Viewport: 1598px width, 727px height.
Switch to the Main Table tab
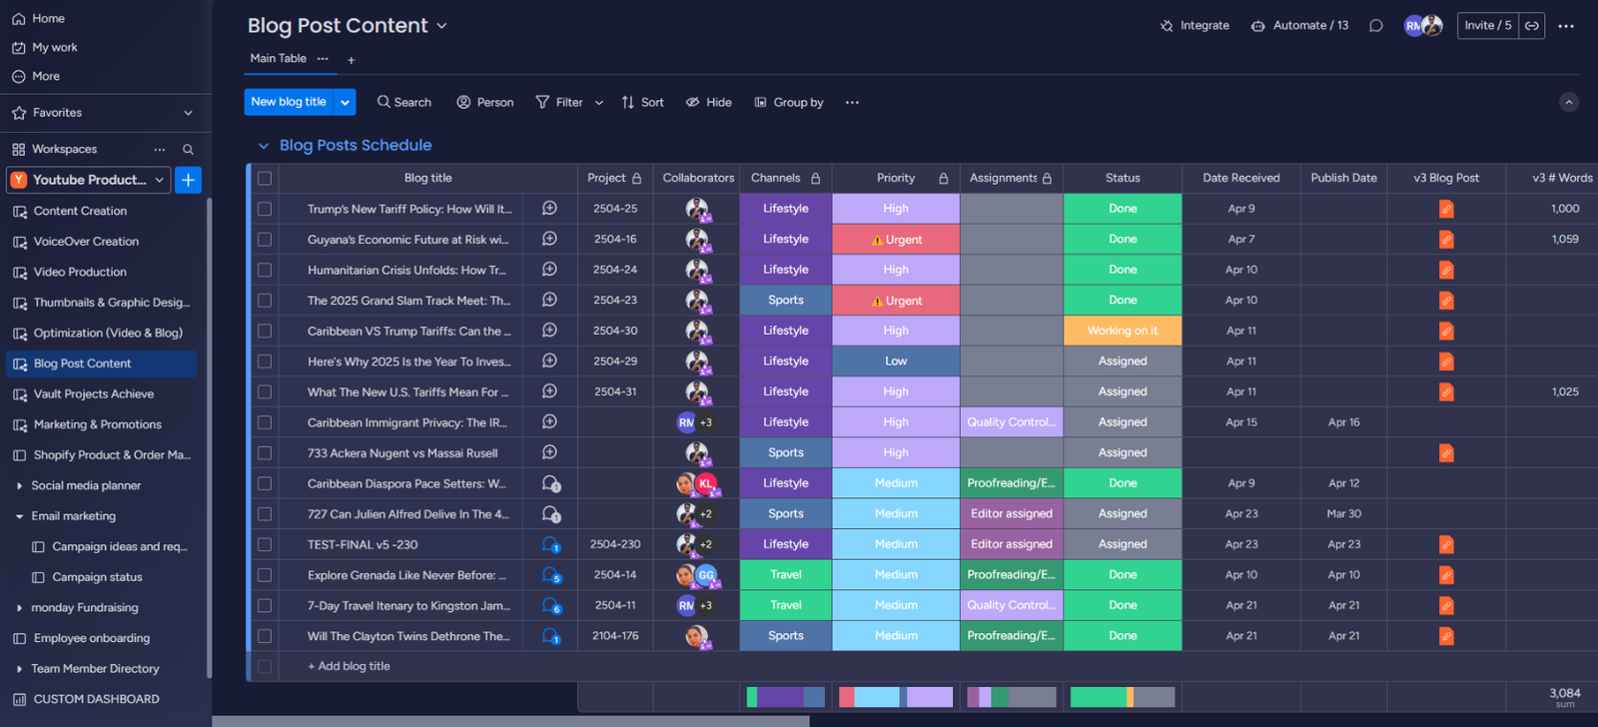tap(278, 59)
